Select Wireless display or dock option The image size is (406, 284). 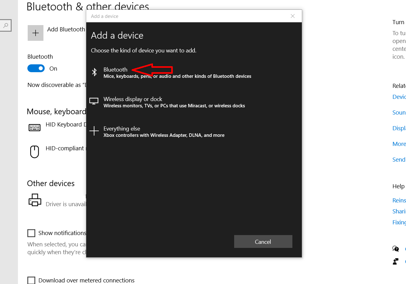(x=194, y=102)
